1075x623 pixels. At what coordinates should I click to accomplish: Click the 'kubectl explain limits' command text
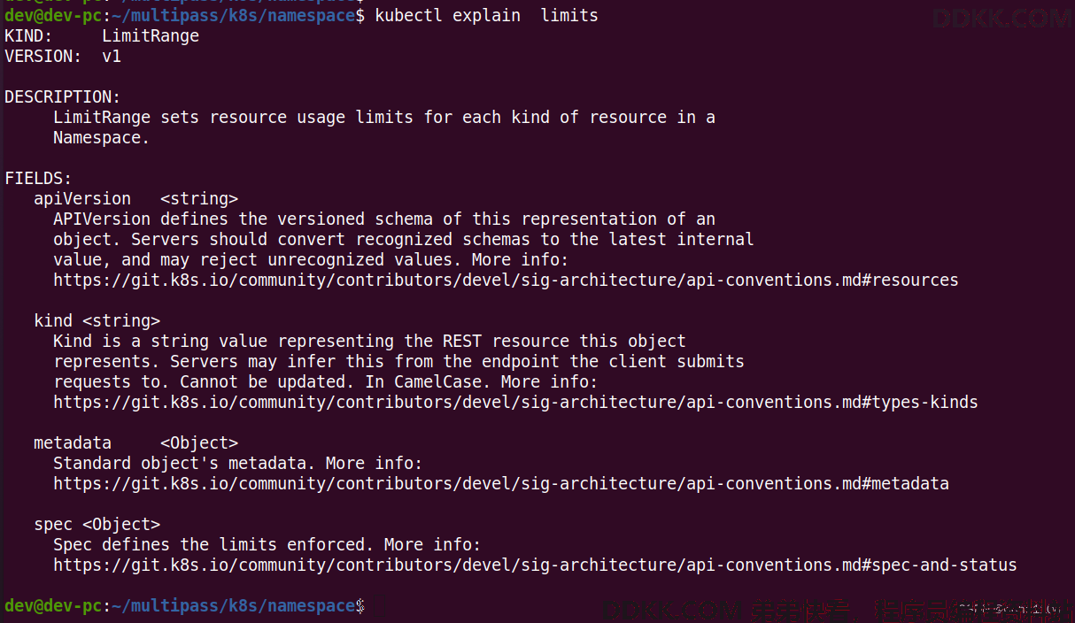click(x=486, y=16)
